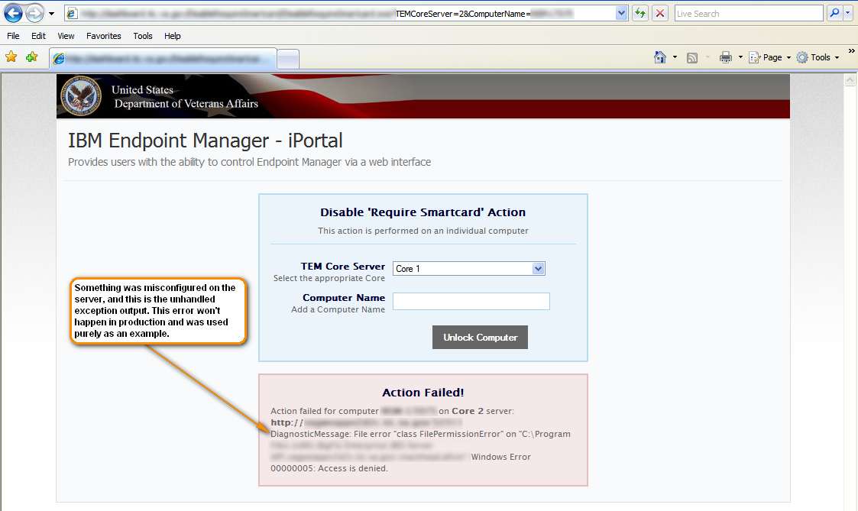Click the Unlock Computer button
Screen dimensions: 858x511
(480, 338)
